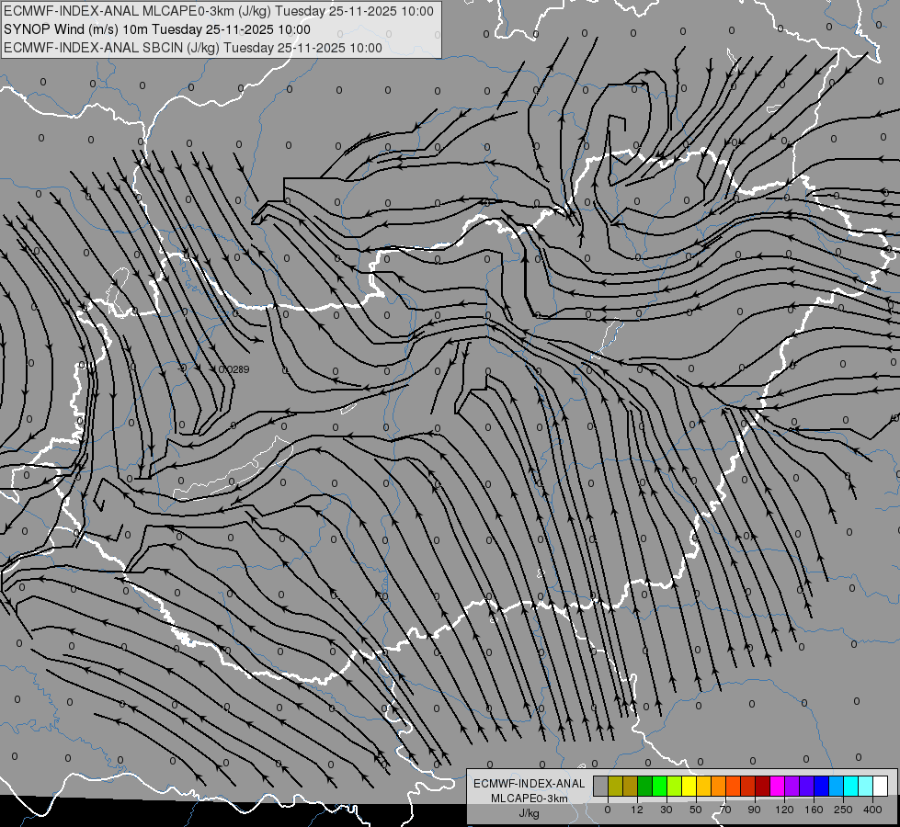
Task: Click the MLCAPE0-3km title line at top
Action: click(219, 11)
